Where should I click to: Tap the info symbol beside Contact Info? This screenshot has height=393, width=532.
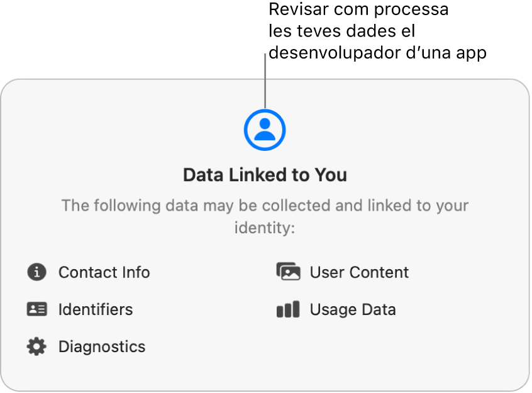pyautogui.click(x=36, y=272)
